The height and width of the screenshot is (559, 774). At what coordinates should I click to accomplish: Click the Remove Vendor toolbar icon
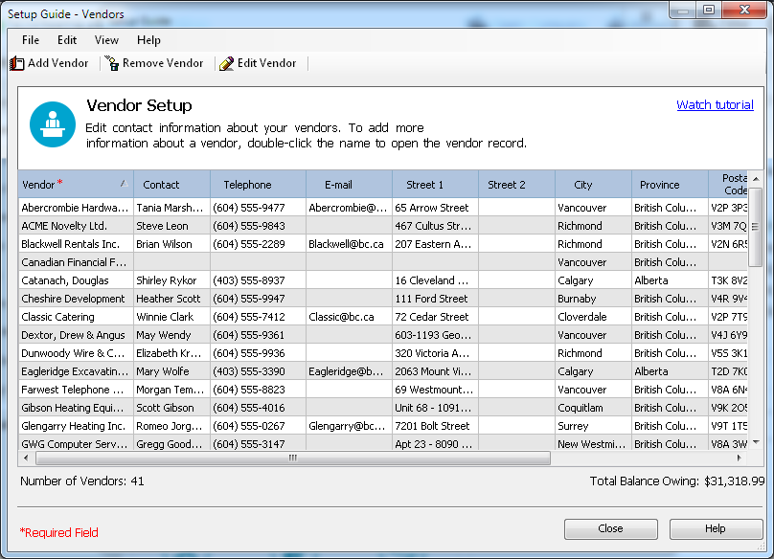[x=111, y=64]
